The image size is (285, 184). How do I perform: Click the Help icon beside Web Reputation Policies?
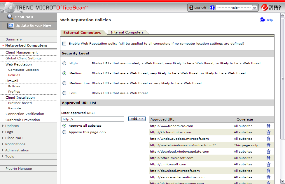click(x=262, y=20)
